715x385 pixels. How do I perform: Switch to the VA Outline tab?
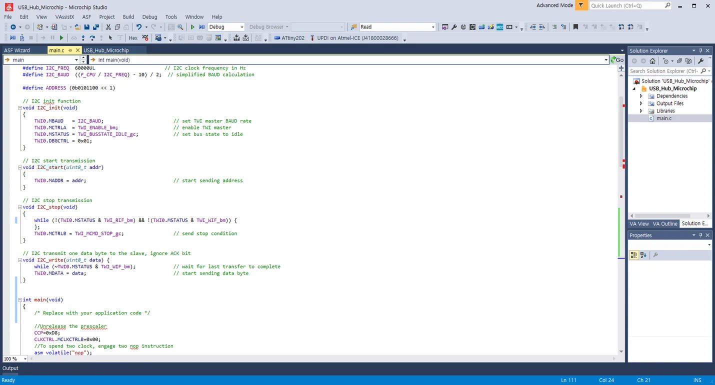665,223
